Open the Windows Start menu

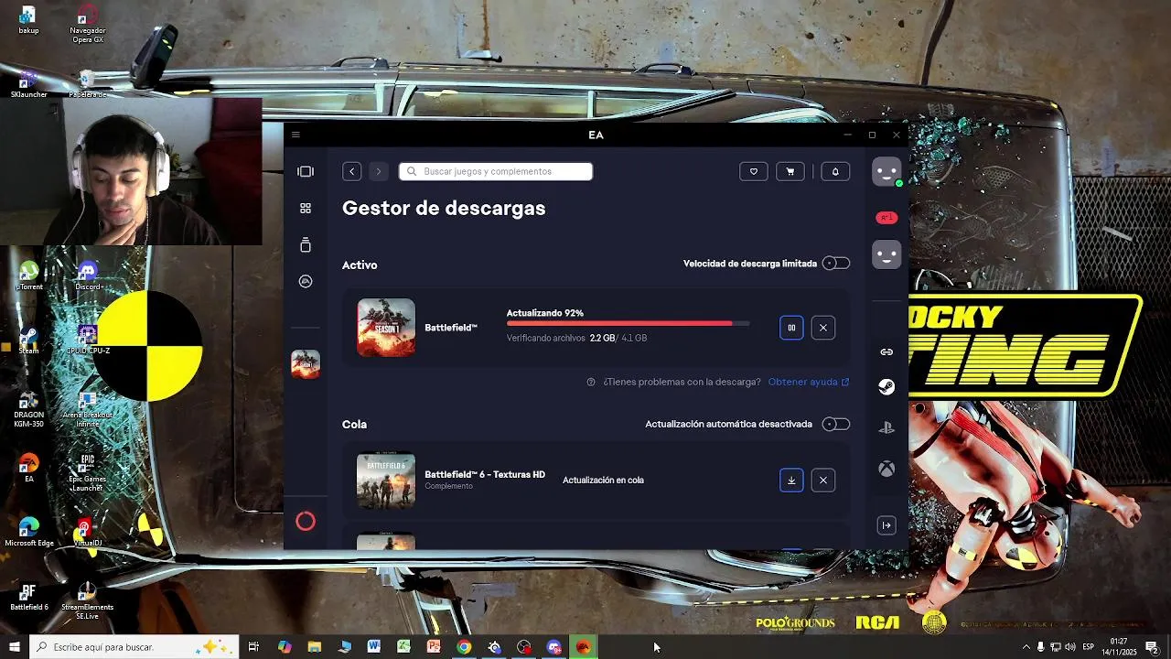pyautogui.click(x=15, y=647)
